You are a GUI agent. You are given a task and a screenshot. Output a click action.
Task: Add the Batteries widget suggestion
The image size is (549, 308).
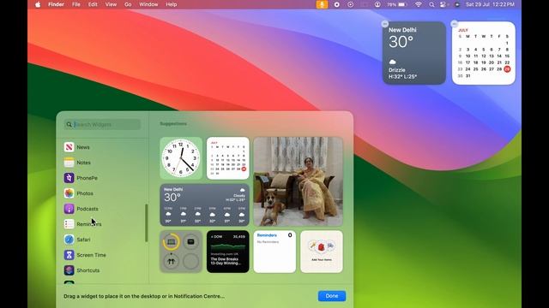click(x=181, y=252)
